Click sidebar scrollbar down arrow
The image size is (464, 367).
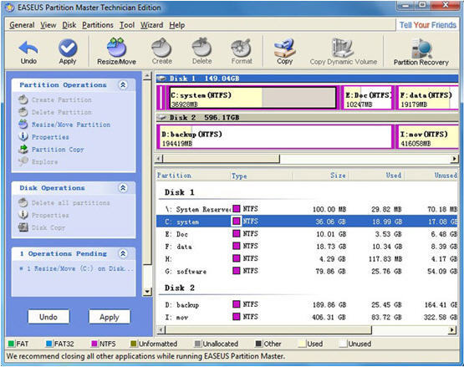pyautogui.click(x=147, y=292)
